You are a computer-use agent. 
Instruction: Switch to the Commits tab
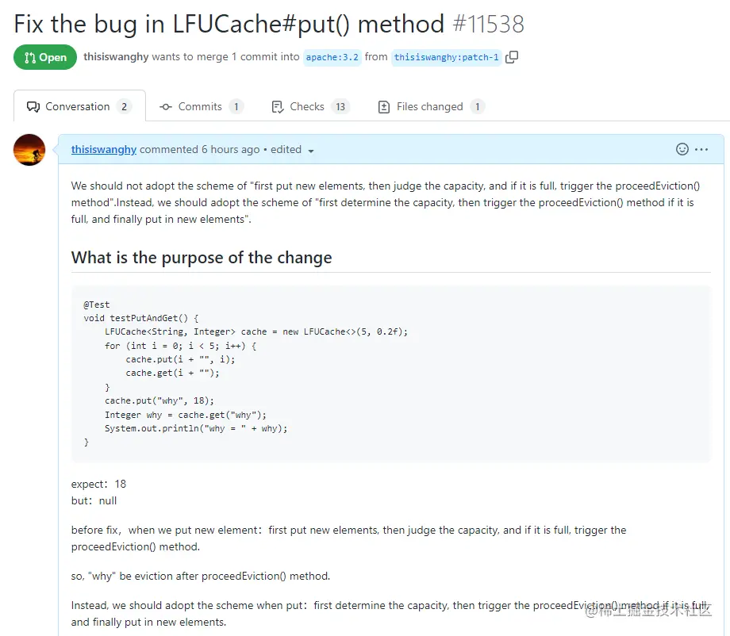[x=202, y=106]
